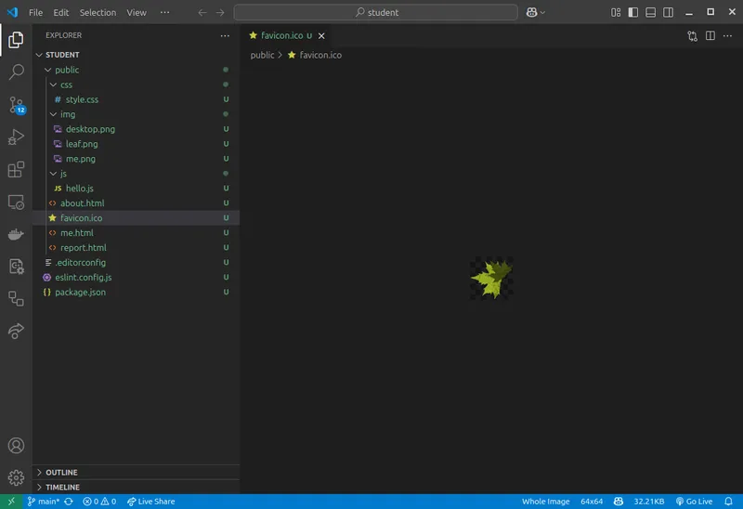Screen dimensions: 743x509
Task: Open hello.js in explorer
Action: [136, 189]
